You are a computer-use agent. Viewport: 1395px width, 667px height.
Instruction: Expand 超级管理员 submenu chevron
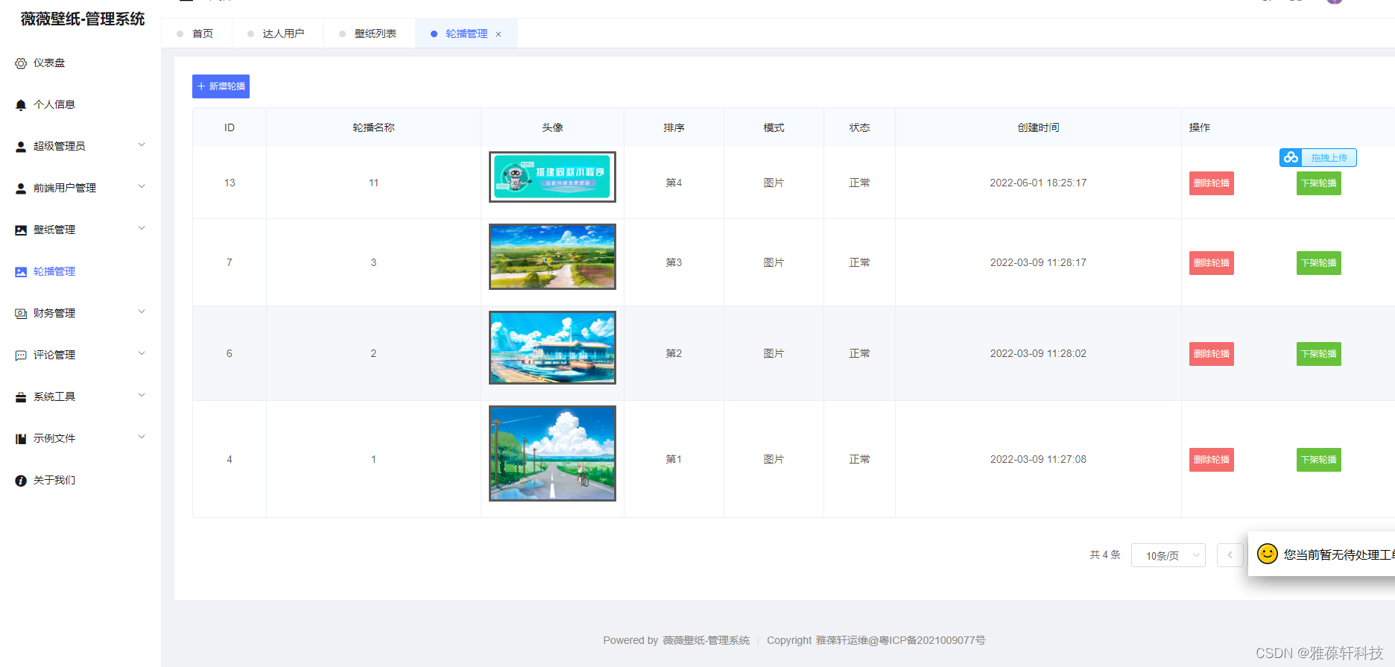[142, 145]
